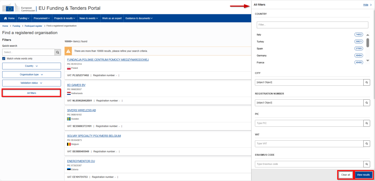Expand the Organisation type dropdown
The width and height of the screenshot is (375, 181).
(x=31, y=74)
